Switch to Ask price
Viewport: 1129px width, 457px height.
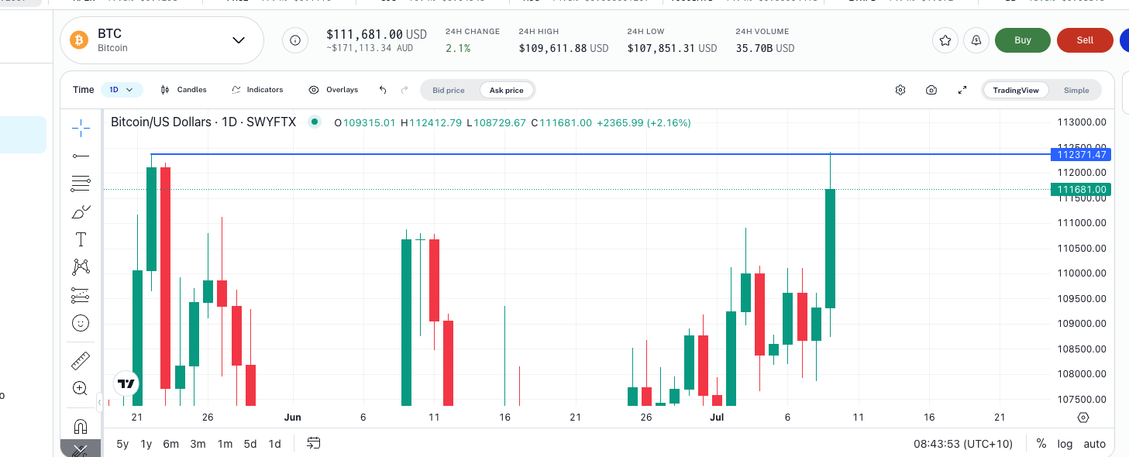tap(507, 91)
